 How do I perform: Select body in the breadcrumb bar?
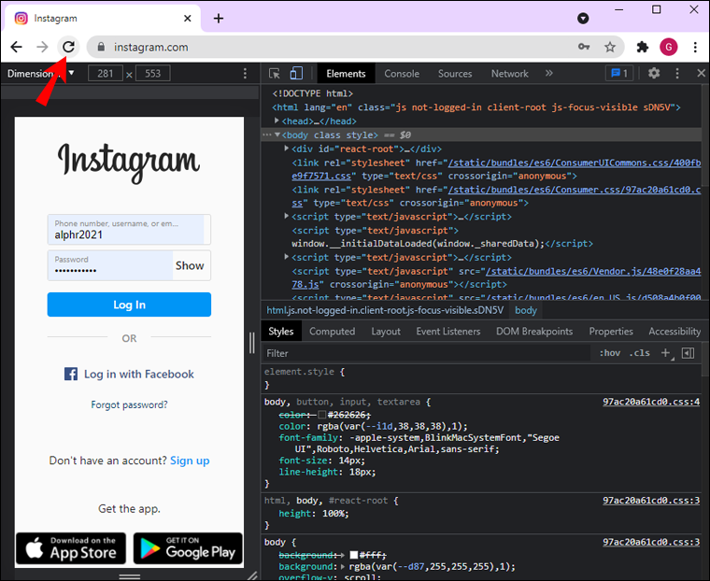(x=525, y=310)
